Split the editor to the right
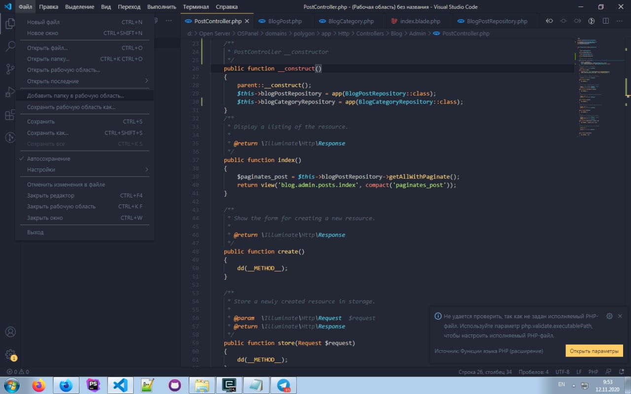Screen dimensions: 631x394 click(606, 21)
